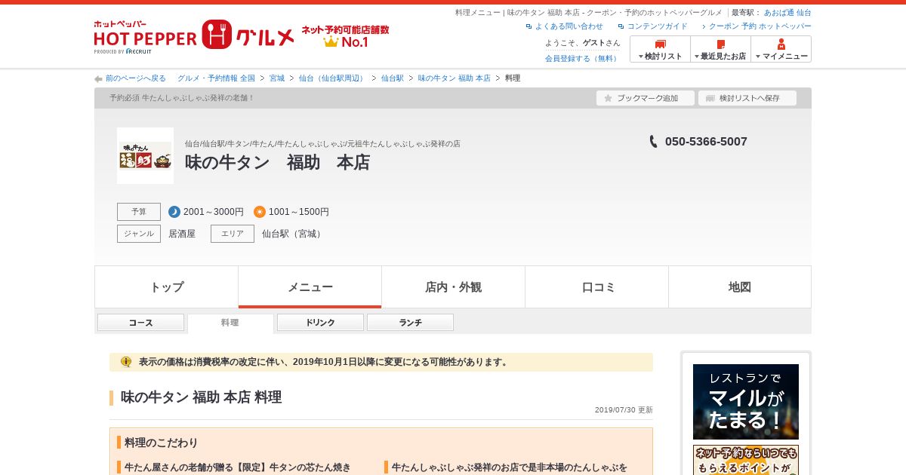Switch to the 店内・外観 tab
906x475 pixels.
pyautogui.click(x=453, y=287)
